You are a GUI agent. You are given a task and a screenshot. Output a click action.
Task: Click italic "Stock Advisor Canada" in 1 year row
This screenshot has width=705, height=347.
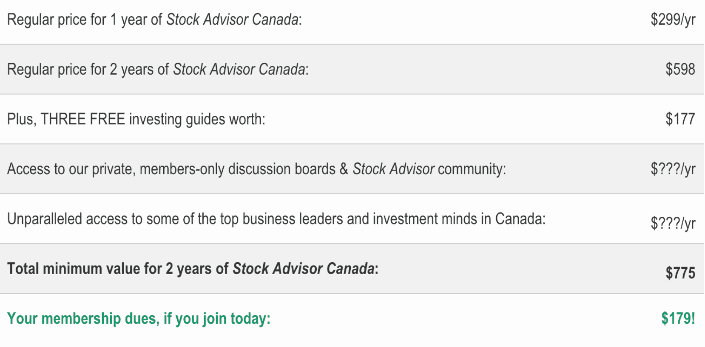tap(232, 20)
